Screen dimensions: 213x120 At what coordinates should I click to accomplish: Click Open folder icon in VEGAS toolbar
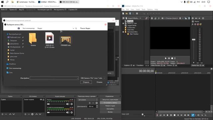pos(126,13)
